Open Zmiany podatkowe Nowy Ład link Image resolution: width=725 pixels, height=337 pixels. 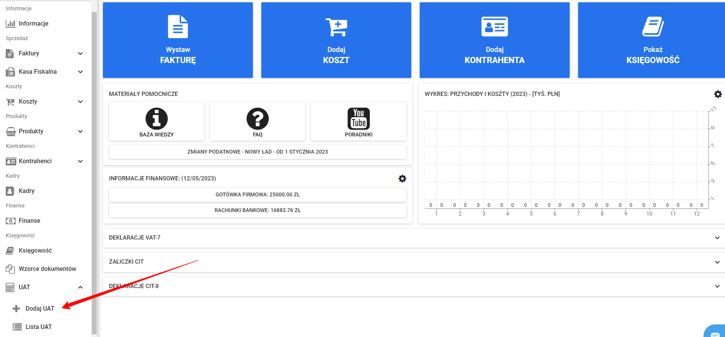(257, 152)
